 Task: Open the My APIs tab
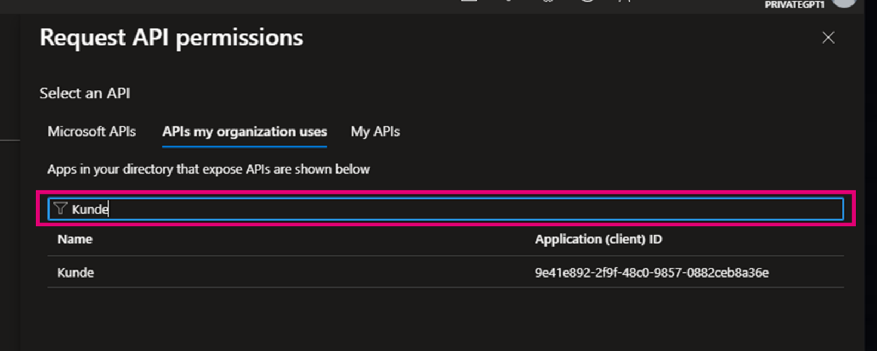coord(375,132)
